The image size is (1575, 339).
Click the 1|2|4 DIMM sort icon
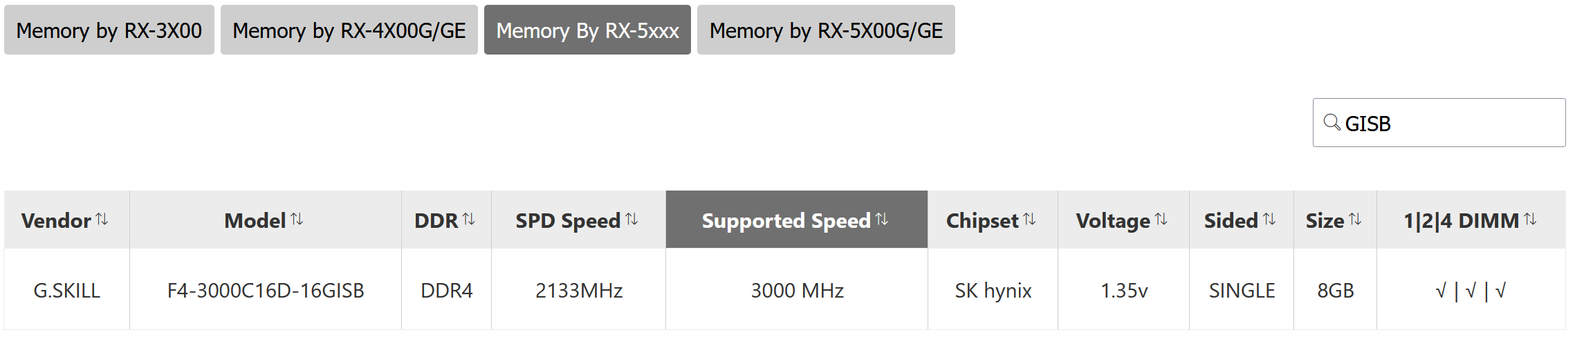[1530, 219]
